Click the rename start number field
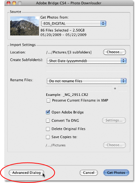This screenshot has width=135, height=183. coord(123,89)
